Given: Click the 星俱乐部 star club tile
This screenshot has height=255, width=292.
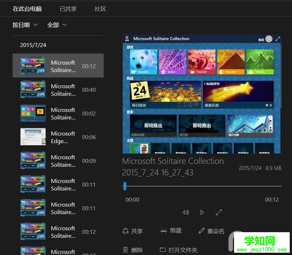Looking at the screenshot, I should pyautogui.click(x=238, y=94).
